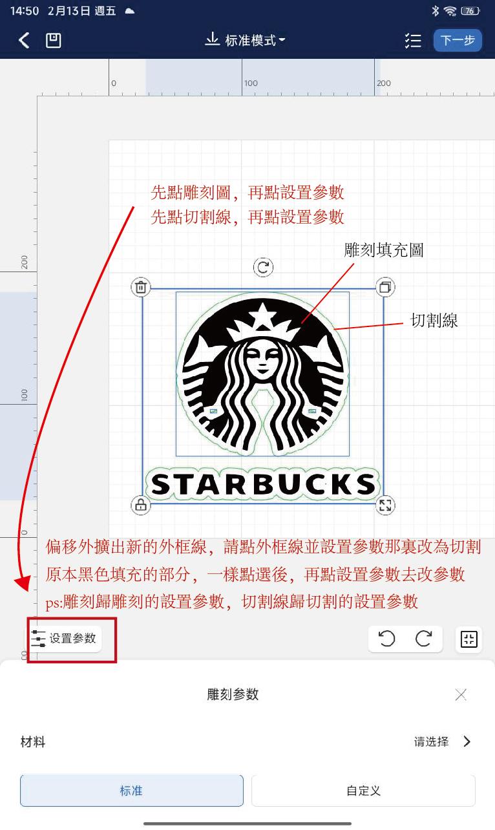Switch to the 自定义 parameters tab
Viewport: 495px width, 830px height.
pos(363,791)
